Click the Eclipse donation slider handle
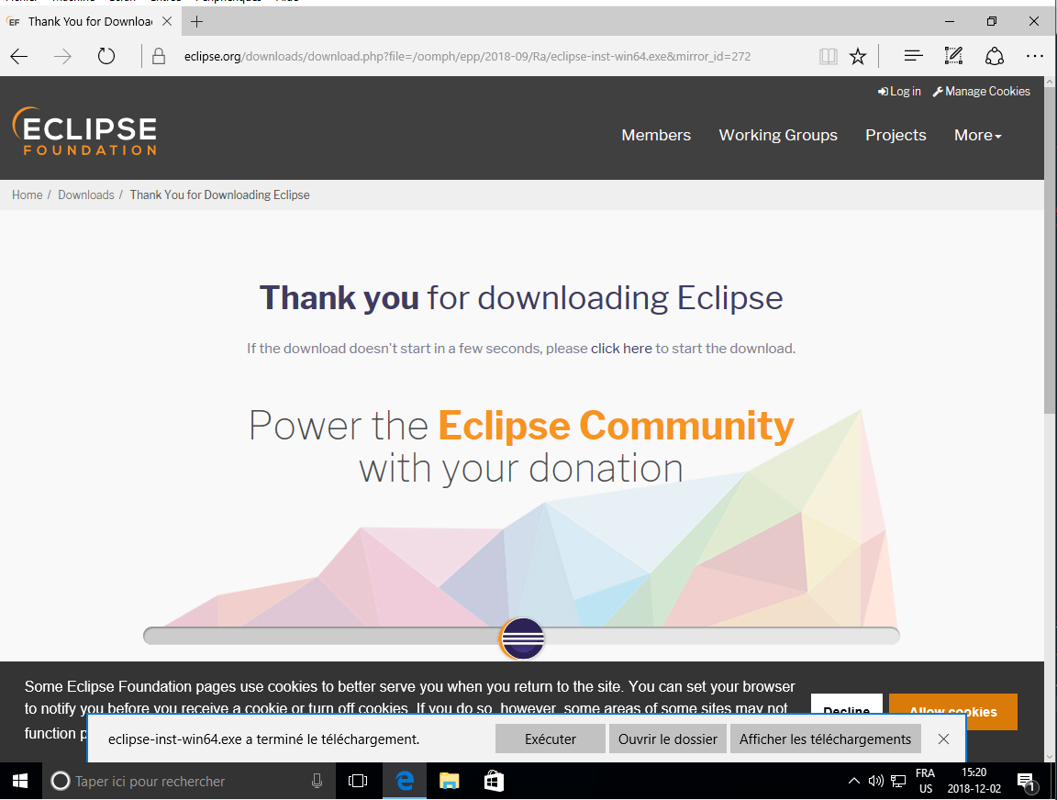1057x800 pixels. tap(522, 638)
